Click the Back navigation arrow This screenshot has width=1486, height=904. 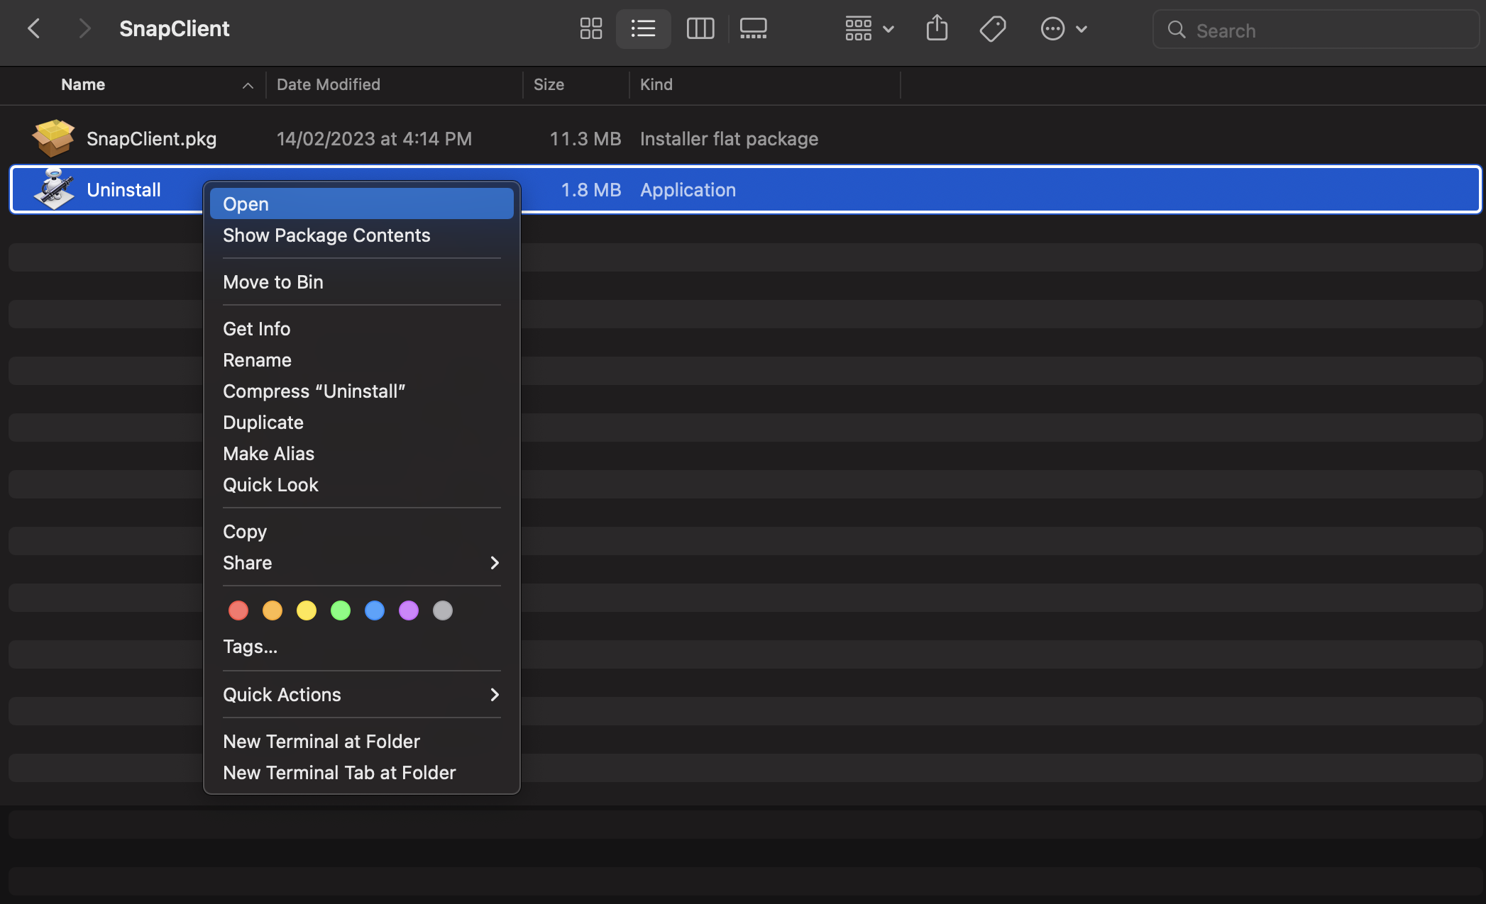pos(34,28)
